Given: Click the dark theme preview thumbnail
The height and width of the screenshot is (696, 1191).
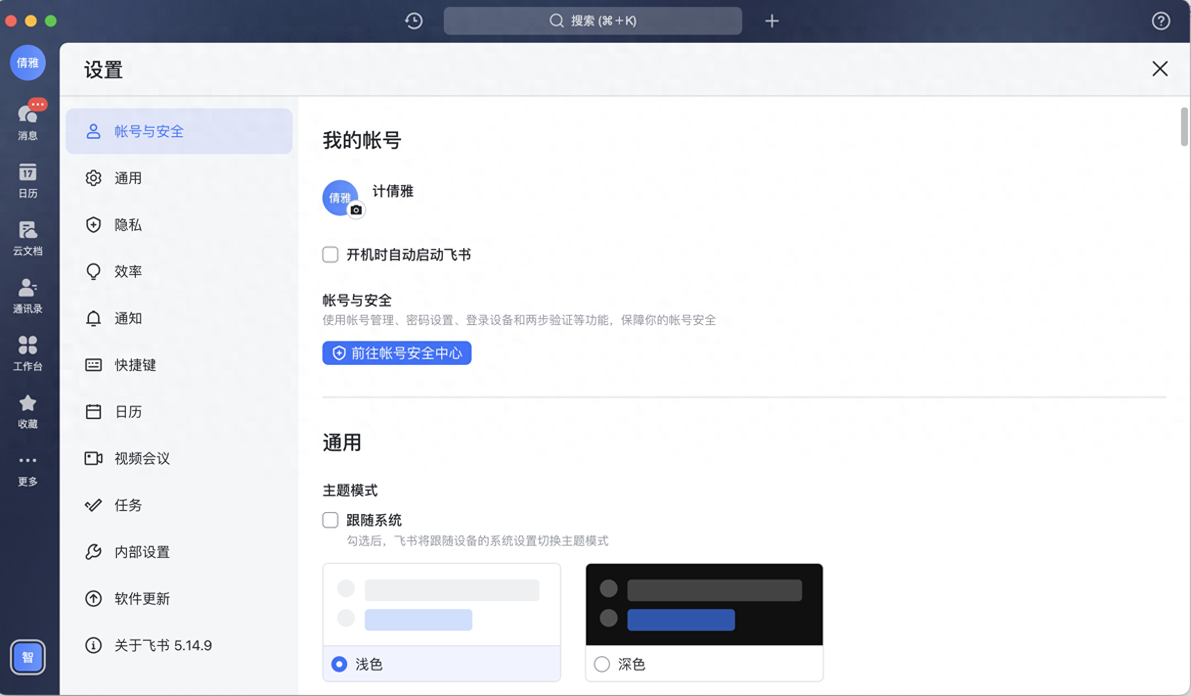Looking at the screenshot, I should (704, 605).
